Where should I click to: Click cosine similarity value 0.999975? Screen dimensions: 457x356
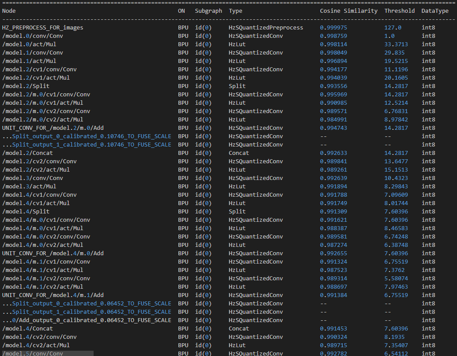[x=333, y=27]
